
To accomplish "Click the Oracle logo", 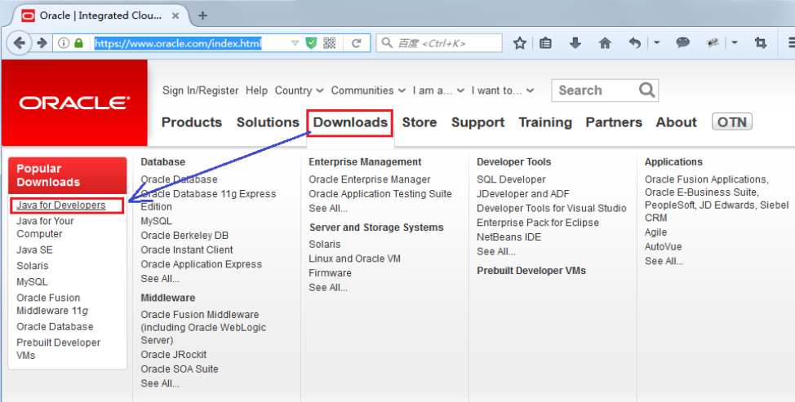I will click(x=74, y=103).
